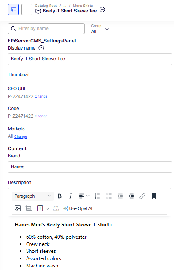
Task: Click the 'Machine wash' bullet text
Action: 42,266
